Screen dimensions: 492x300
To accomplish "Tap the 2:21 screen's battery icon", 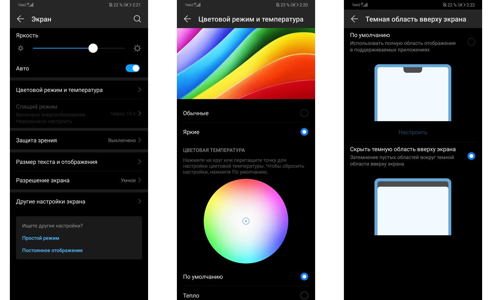I will [x=127, y=5].
